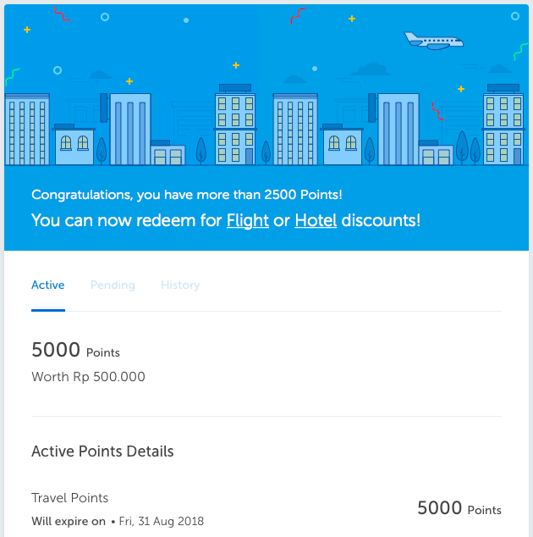Click the 5000 Points amount beside Travel Points
This screenshot has height=537, width=533.
click(459, 509)
